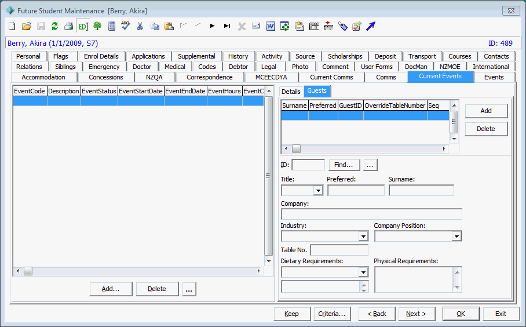
Task: Confirm with the OK button
Action: 461,314
